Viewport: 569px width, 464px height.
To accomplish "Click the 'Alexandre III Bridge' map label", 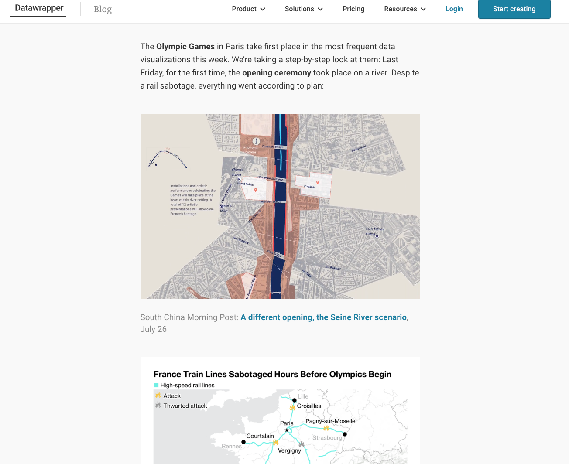I will coord(271,178).
